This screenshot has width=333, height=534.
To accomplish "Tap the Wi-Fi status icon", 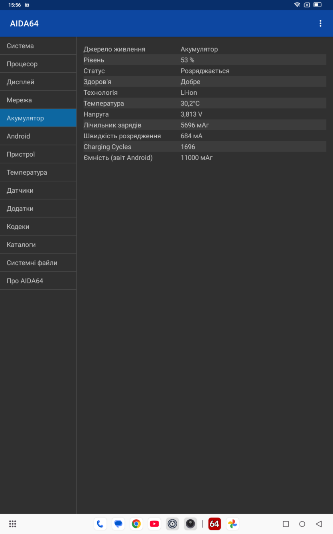I will [297, 5].
